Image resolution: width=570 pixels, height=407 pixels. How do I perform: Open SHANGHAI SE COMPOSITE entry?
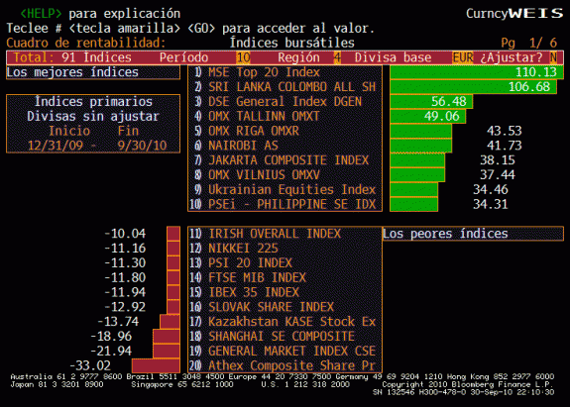(x=285, y=337)
